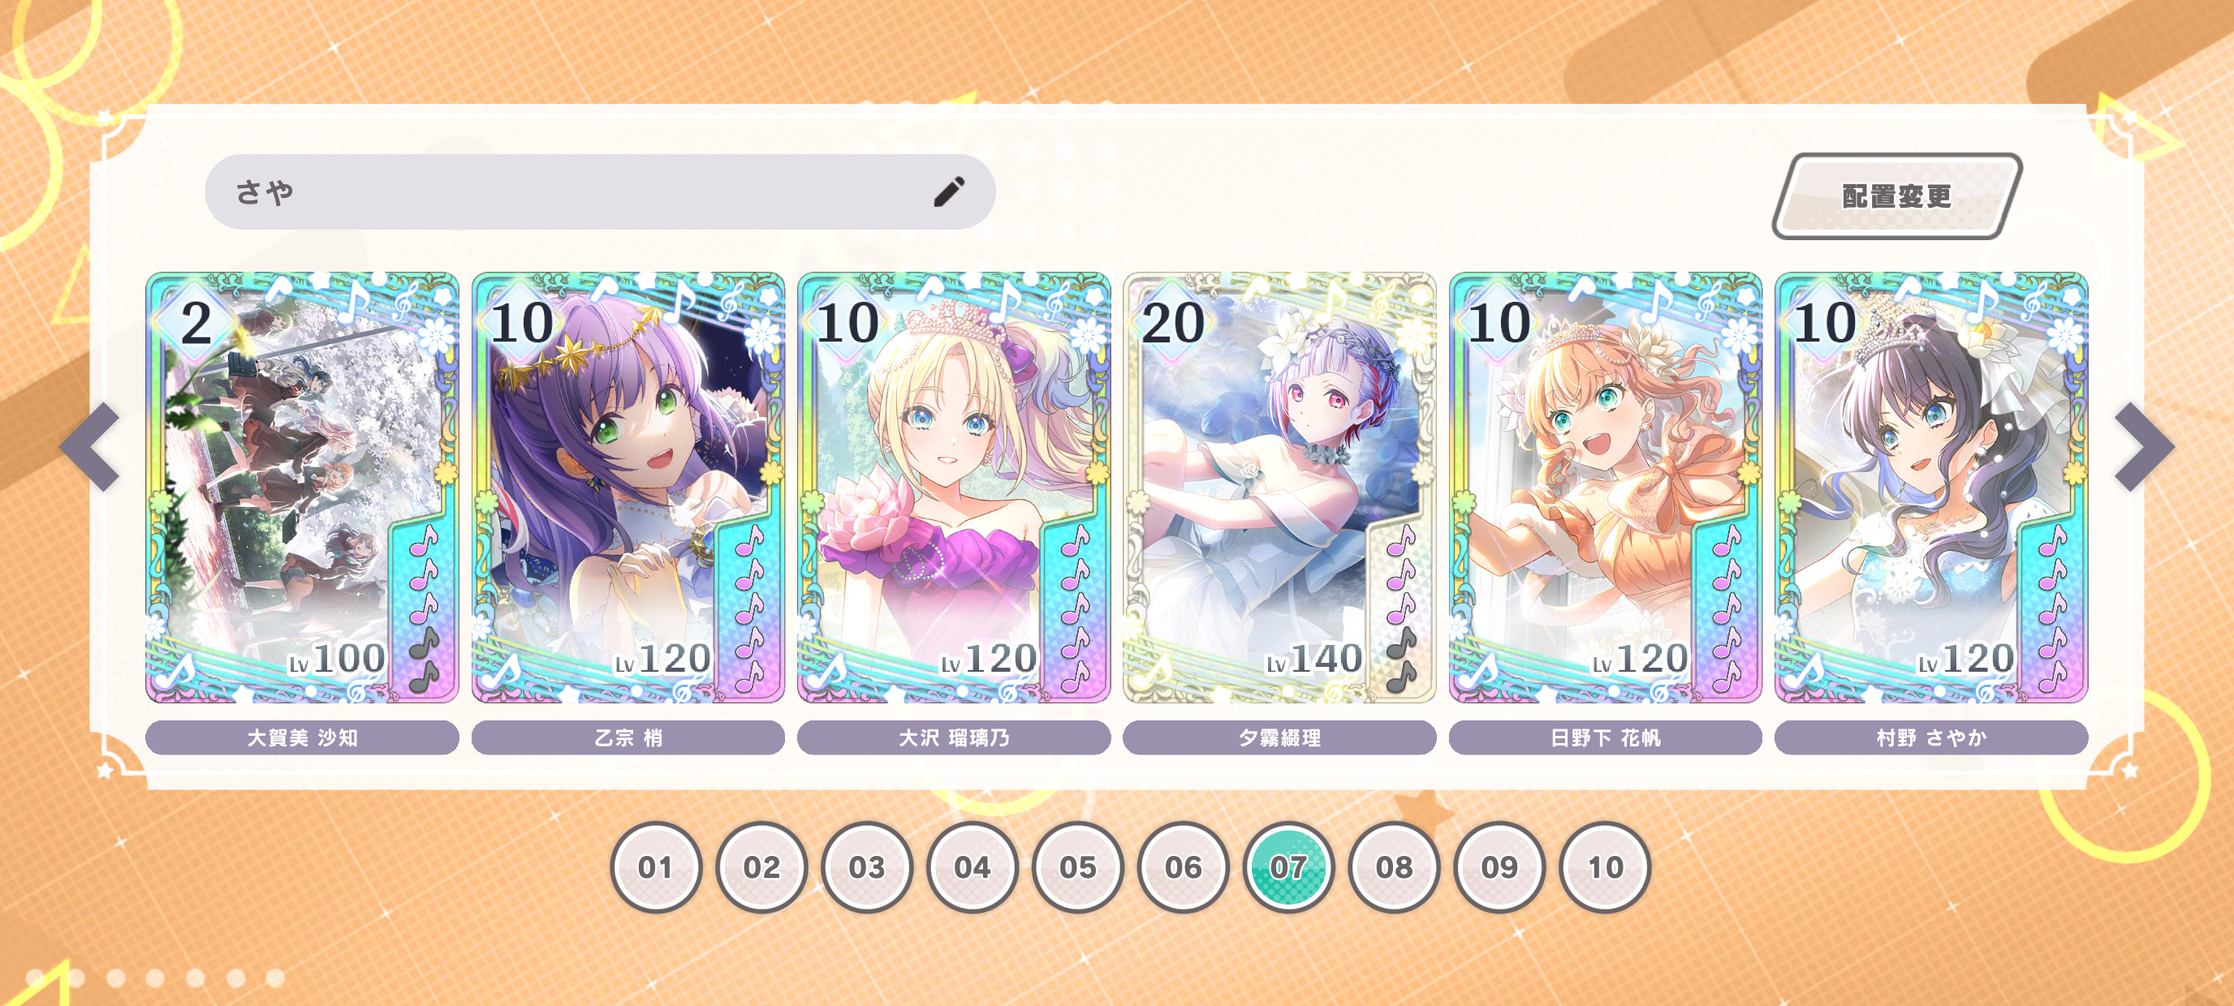Click the 配置変更 button

[1896, 196]
